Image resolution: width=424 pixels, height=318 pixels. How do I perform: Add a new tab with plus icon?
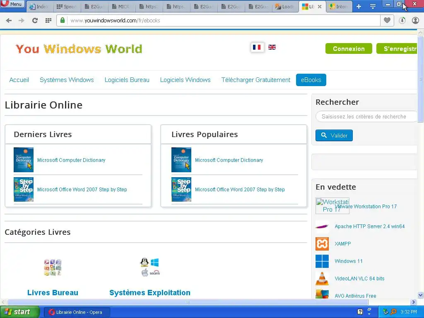coord(359,7)
